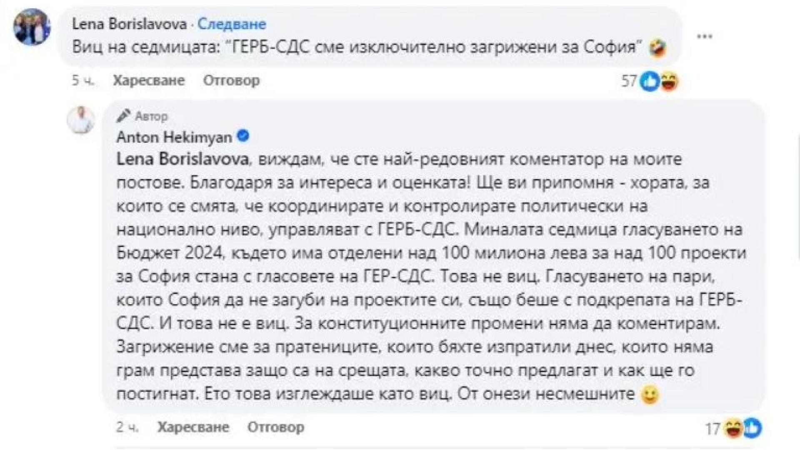Screen dimensions: 800x450
Task: Click the Автор author badge label
Action: coord(150,116)
